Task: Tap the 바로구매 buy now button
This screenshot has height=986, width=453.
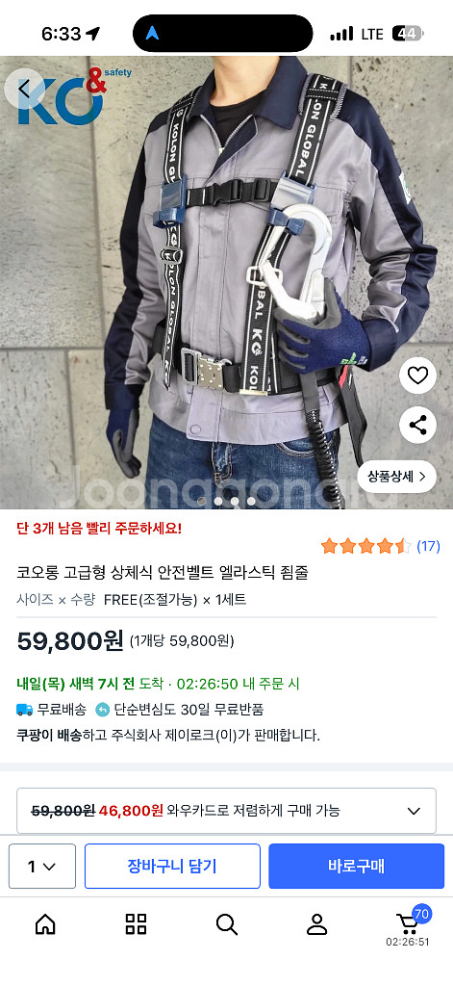Action: click(x=356, y=866)
